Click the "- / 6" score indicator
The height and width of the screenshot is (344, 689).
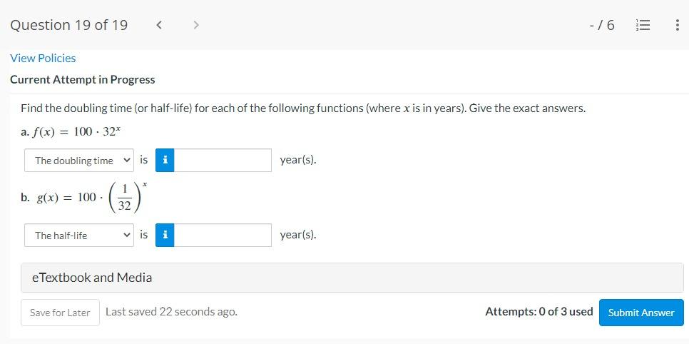[602, 26]
